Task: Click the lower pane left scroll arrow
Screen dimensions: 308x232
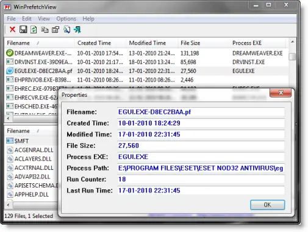Action: coord(8,205)
